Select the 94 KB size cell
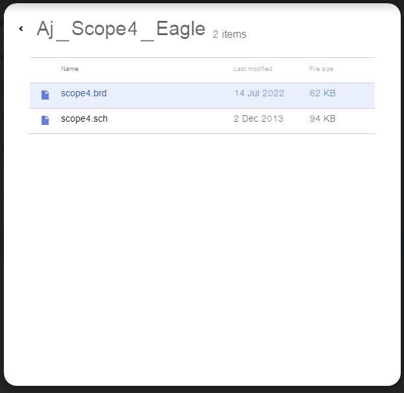Screen dimensions: 404x393 coord(323,118)
